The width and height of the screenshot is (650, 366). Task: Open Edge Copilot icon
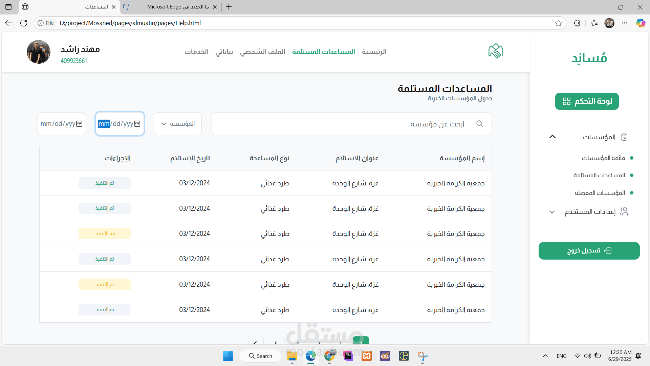pos(641,23)
